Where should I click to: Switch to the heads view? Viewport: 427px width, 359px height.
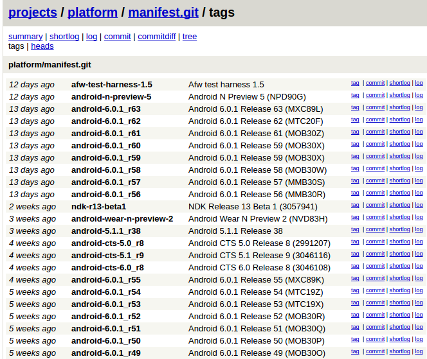(42, 46)
